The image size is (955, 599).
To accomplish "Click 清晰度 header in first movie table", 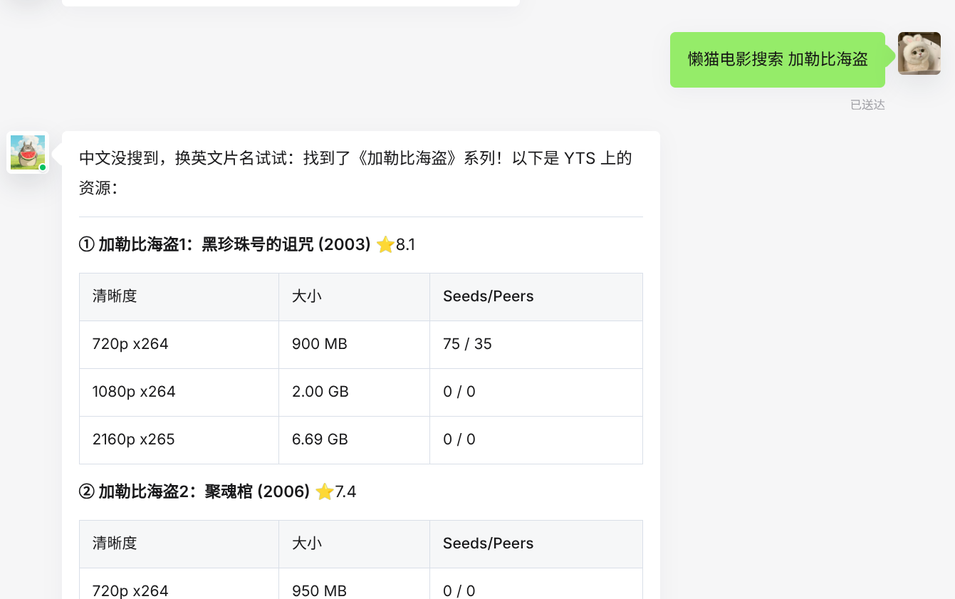I will tap(179, 297).
